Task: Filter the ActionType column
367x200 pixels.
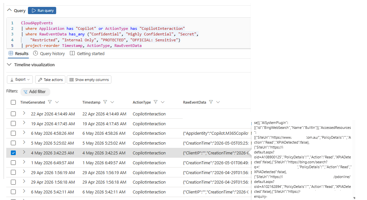Action: [x=156, y=102]
